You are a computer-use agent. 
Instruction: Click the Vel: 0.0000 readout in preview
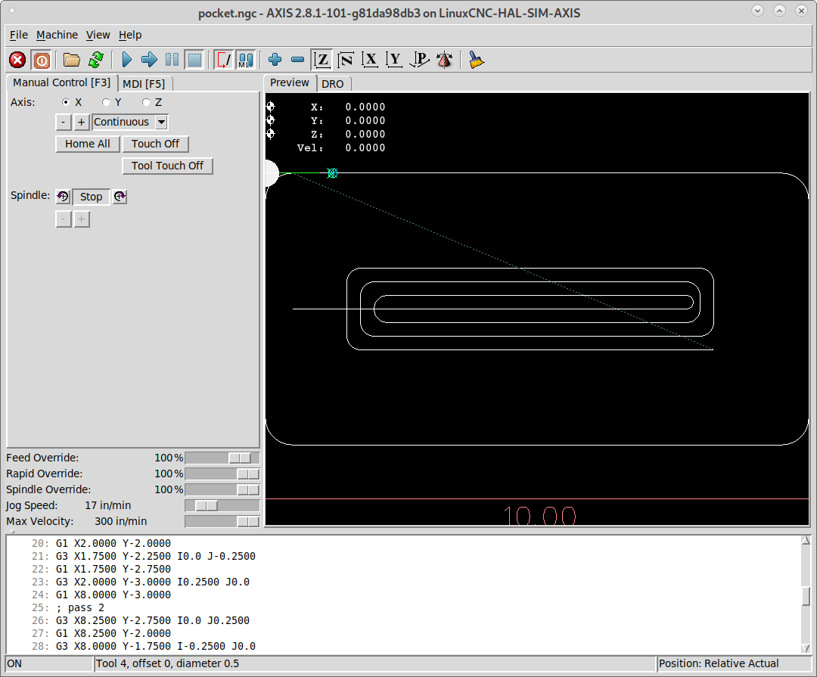pos(341,148)
